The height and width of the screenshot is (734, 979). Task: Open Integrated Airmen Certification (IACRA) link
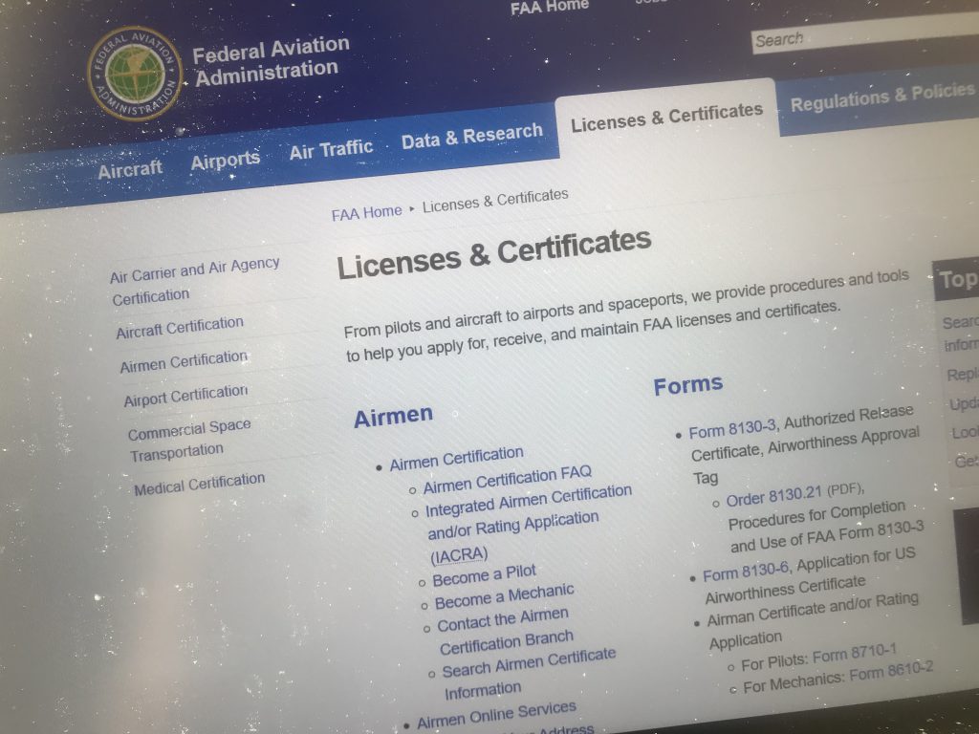tap(528, 524)
